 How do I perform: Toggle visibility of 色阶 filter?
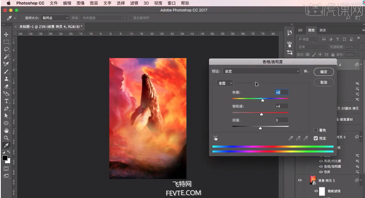point(321,172)
